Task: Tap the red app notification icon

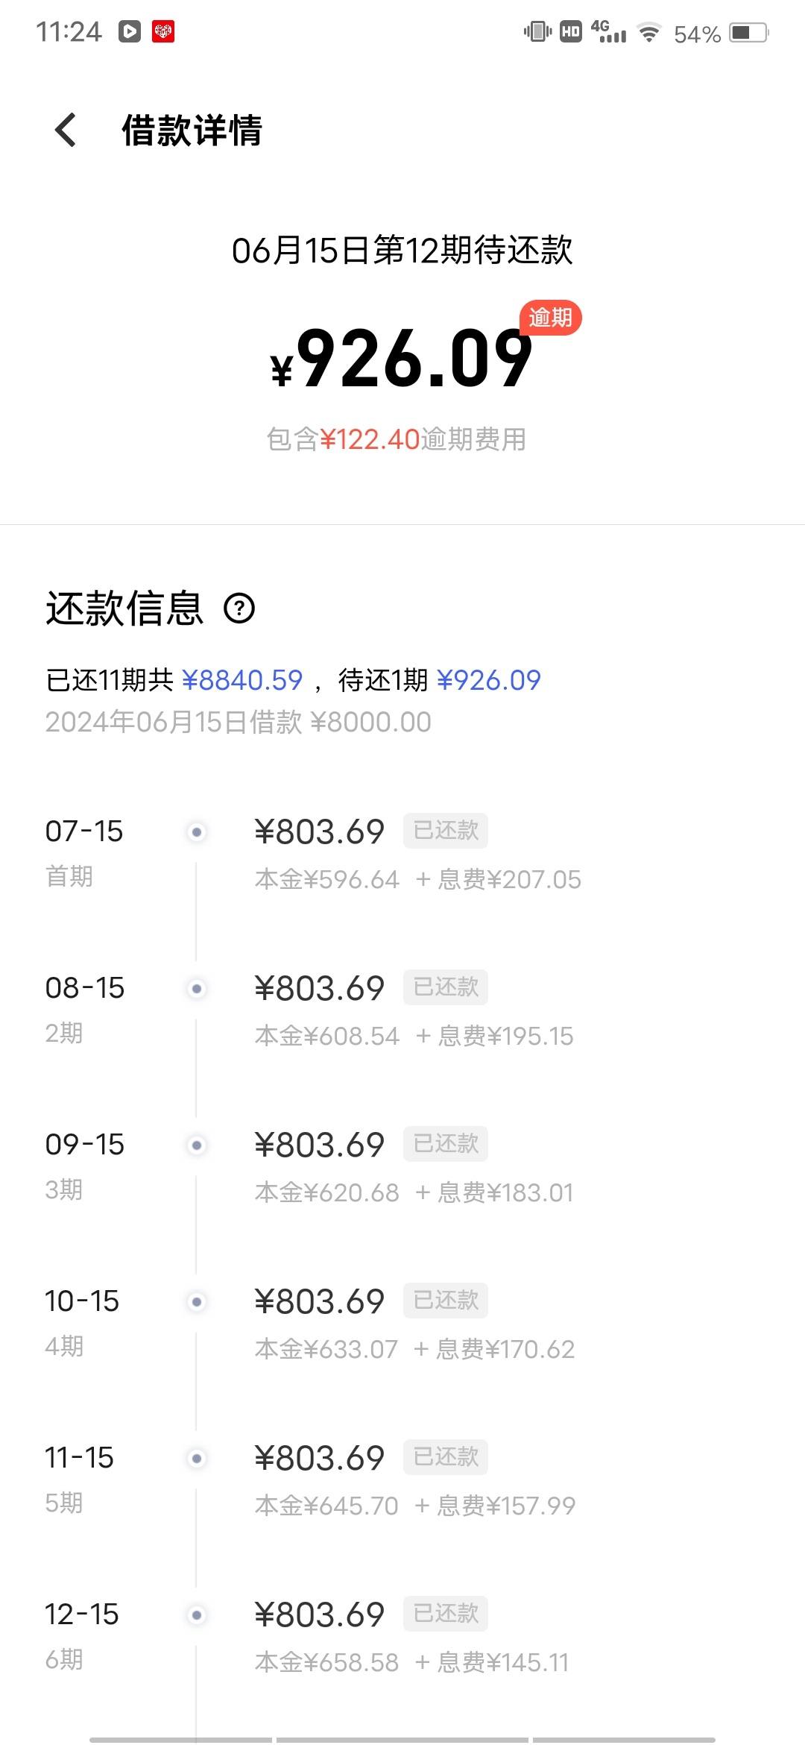Action: pos(163,31)
